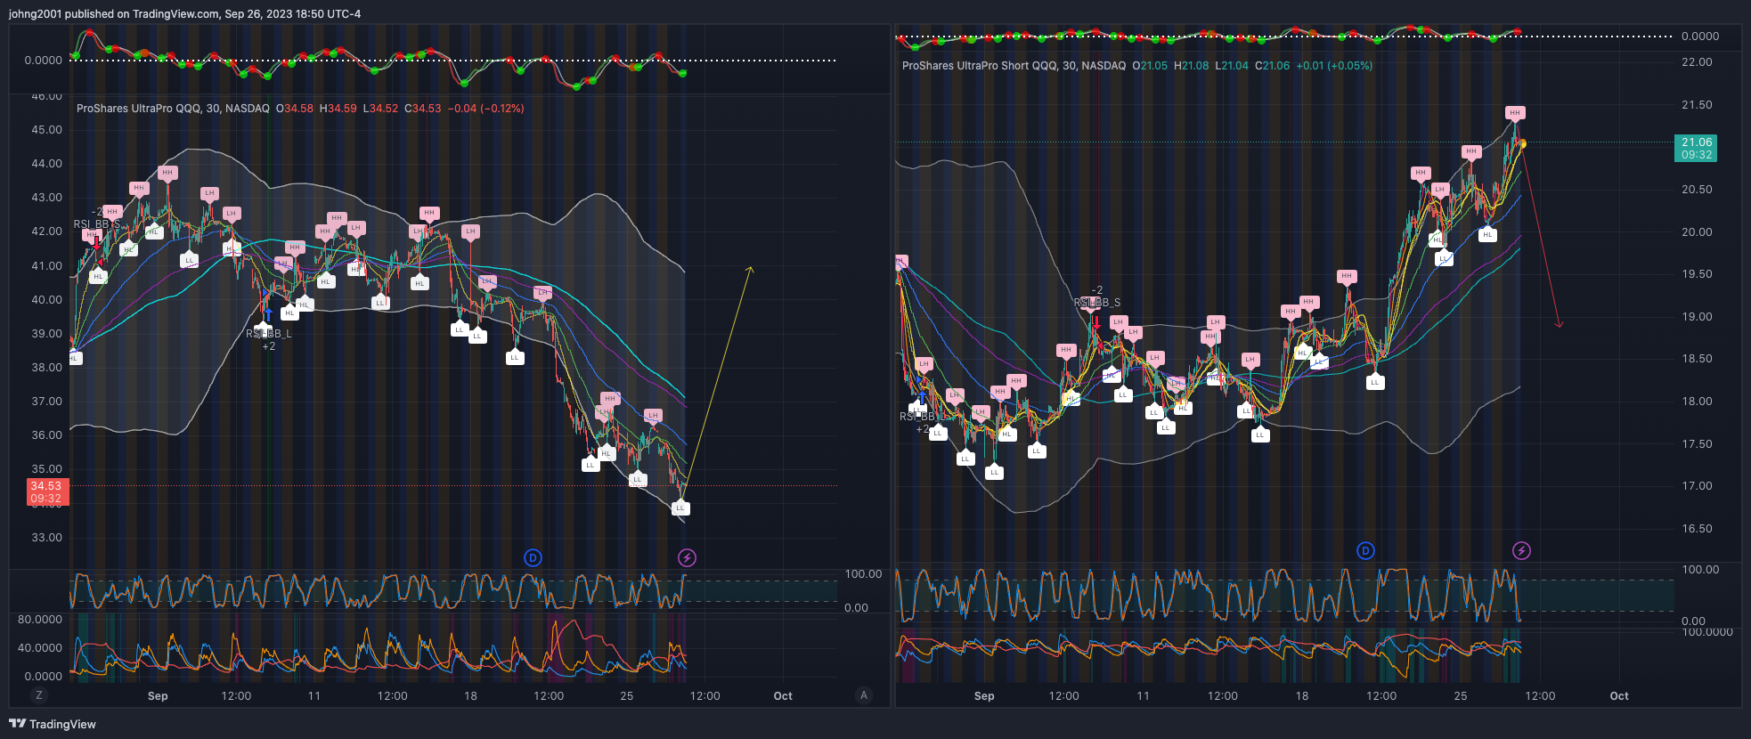Viewport: 1751px width, 739px height.
Task: Click the 40.0000 indicator scale value
Action: tap(40, 648)
